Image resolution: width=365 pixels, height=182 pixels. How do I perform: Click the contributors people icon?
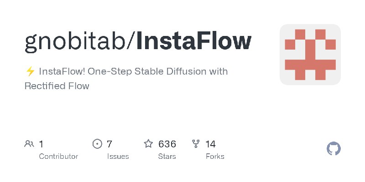coord(29,144)
